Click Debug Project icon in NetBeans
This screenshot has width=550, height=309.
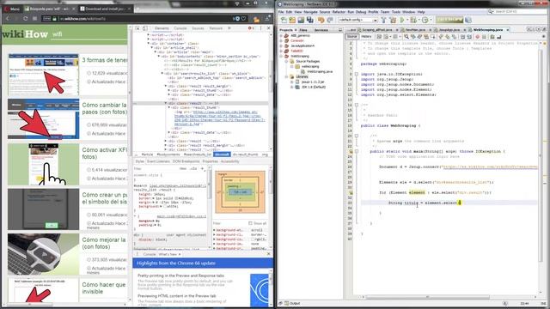[413, 21]
